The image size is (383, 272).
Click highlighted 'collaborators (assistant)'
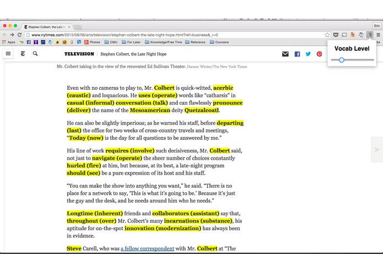[186, 214]
